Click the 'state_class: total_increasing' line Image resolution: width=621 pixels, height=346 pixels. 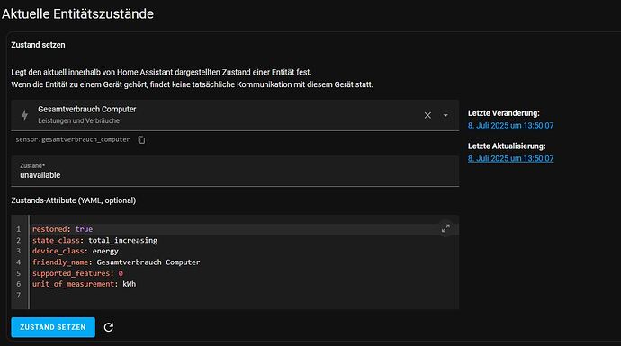(94, 240)
